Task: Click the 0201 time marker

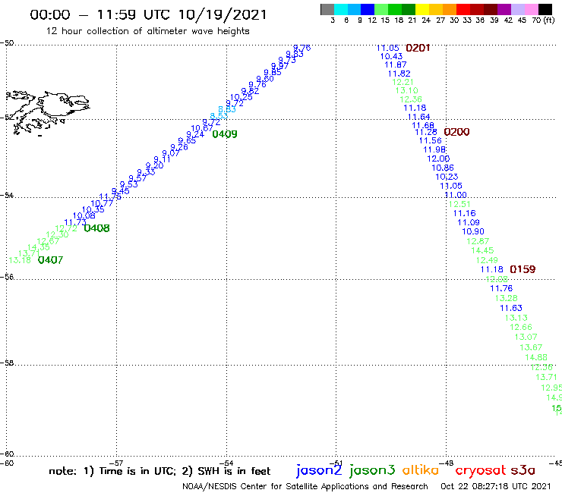Action: 418,48
